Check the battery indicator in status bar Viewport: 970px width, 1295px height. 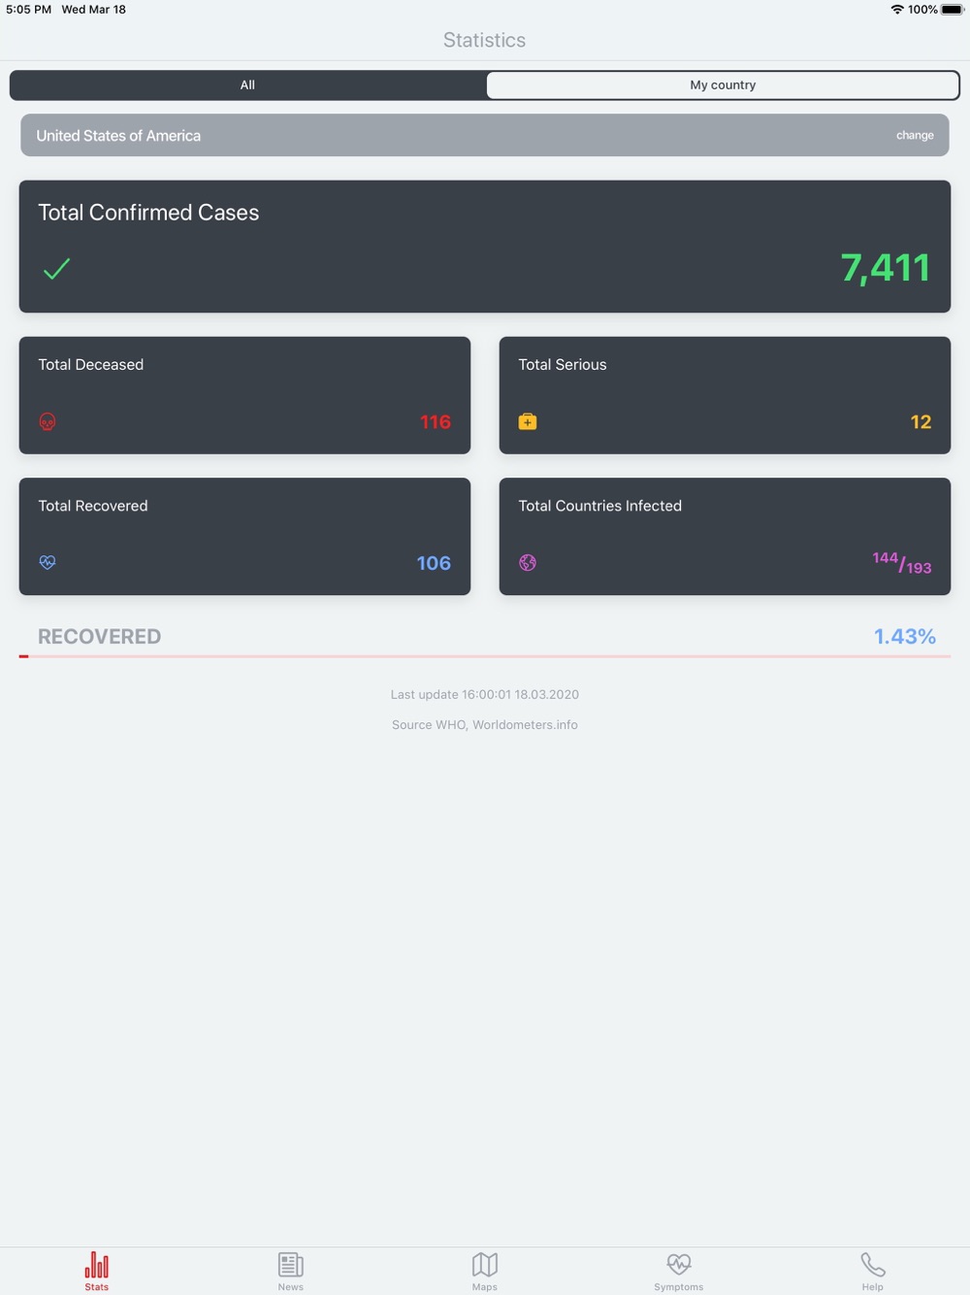[x=953, y=10]
